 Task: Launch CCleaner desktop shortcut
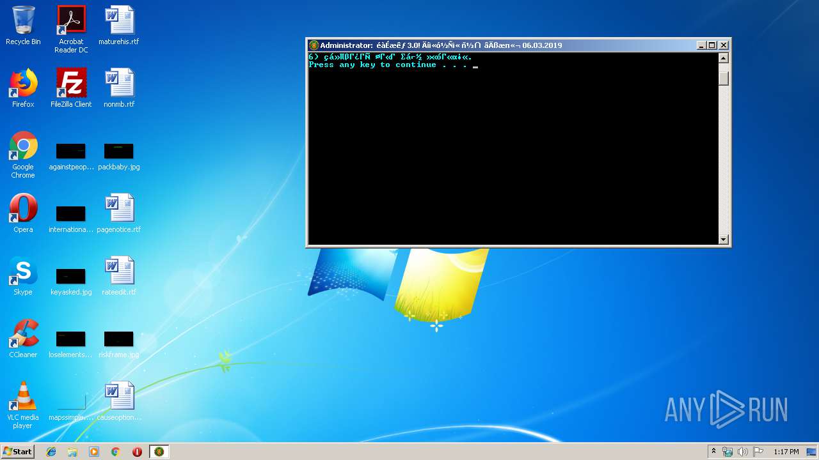point(23,339)
